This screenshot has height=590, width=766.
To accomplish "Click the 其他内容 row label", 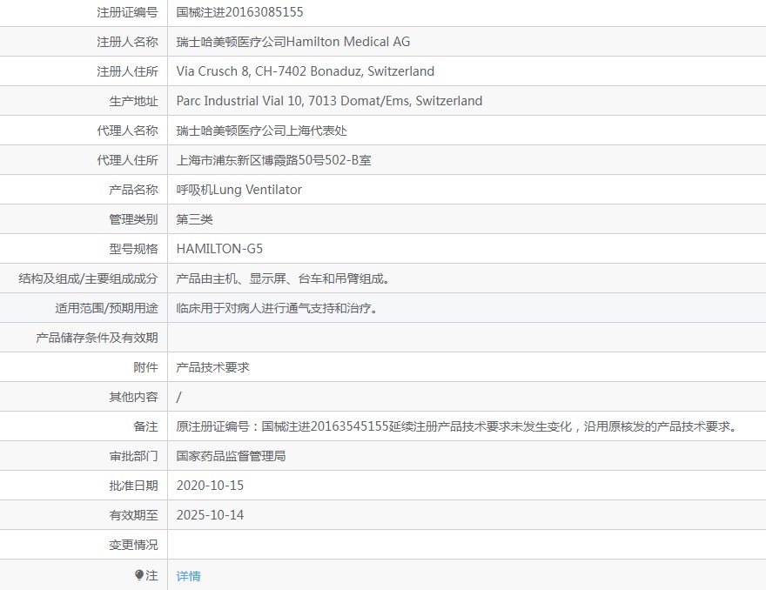I will tap(133, 397).
